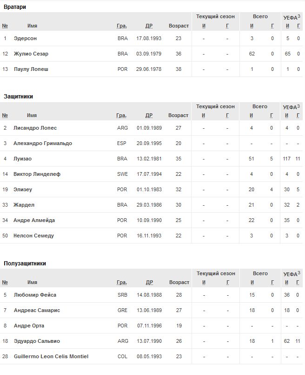The width and height of the screenshot is (305, 375).
Task: Open Паулу Лопеш player page
Action: tap(31, 69)
